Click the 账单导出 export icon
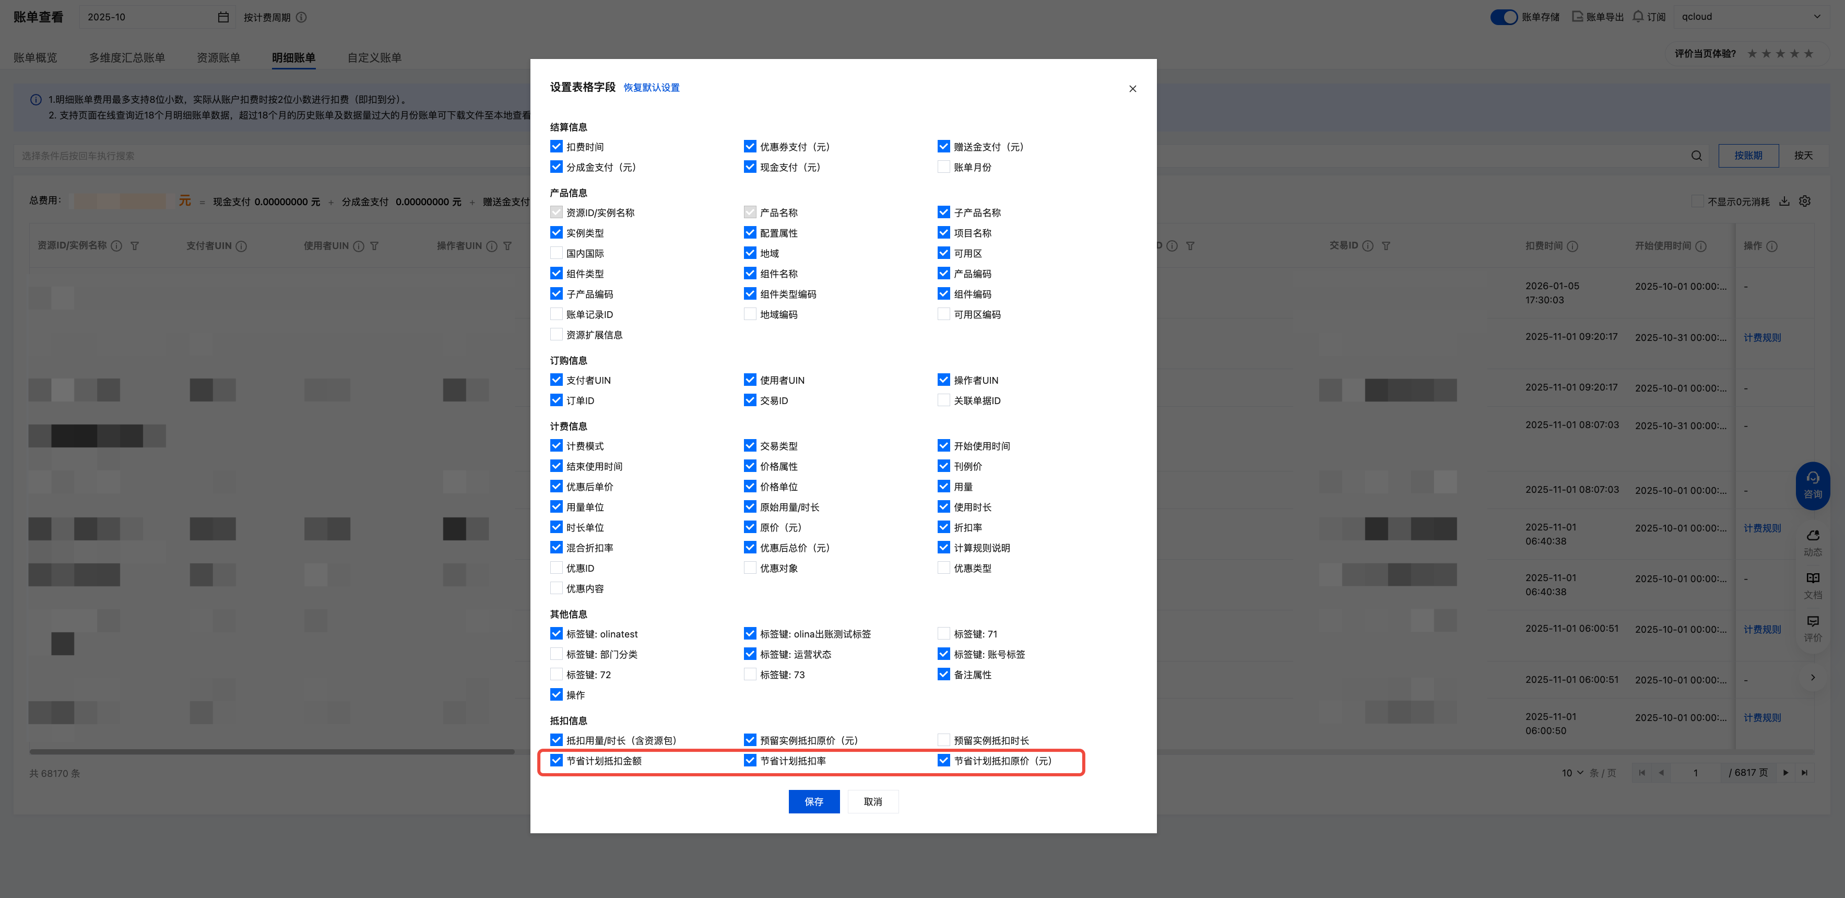 click(x=1577, y=17)
